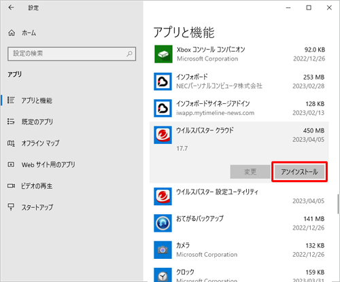Maximize the settings window
The image size is (340, 282).
(x=309, y=7)
